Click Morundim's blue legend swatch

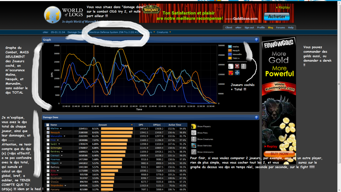point(230,54)
